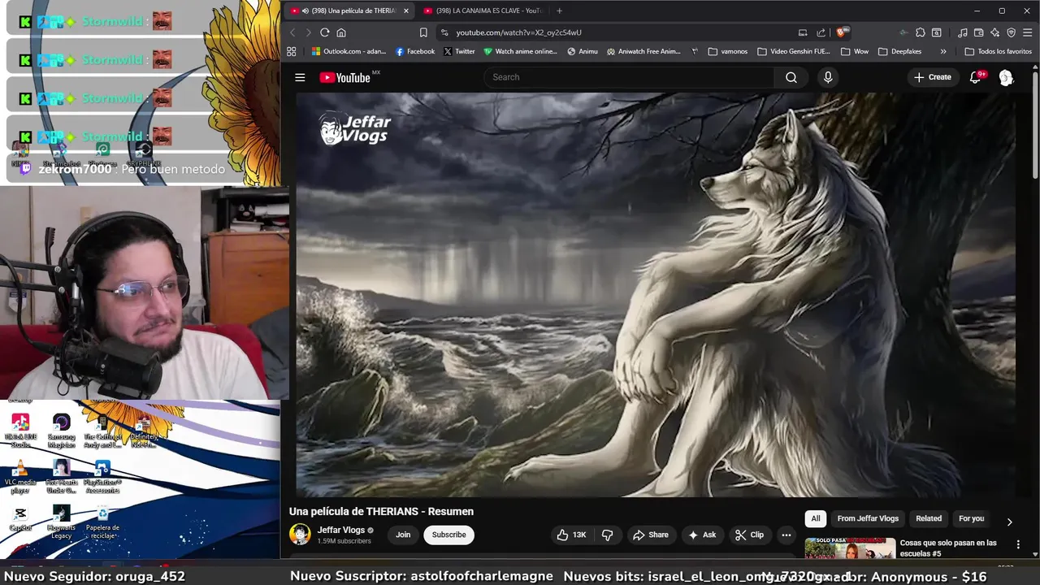Open the browser main hamburger menu
The image size is (1040, 585).
tap(1027, 32)
